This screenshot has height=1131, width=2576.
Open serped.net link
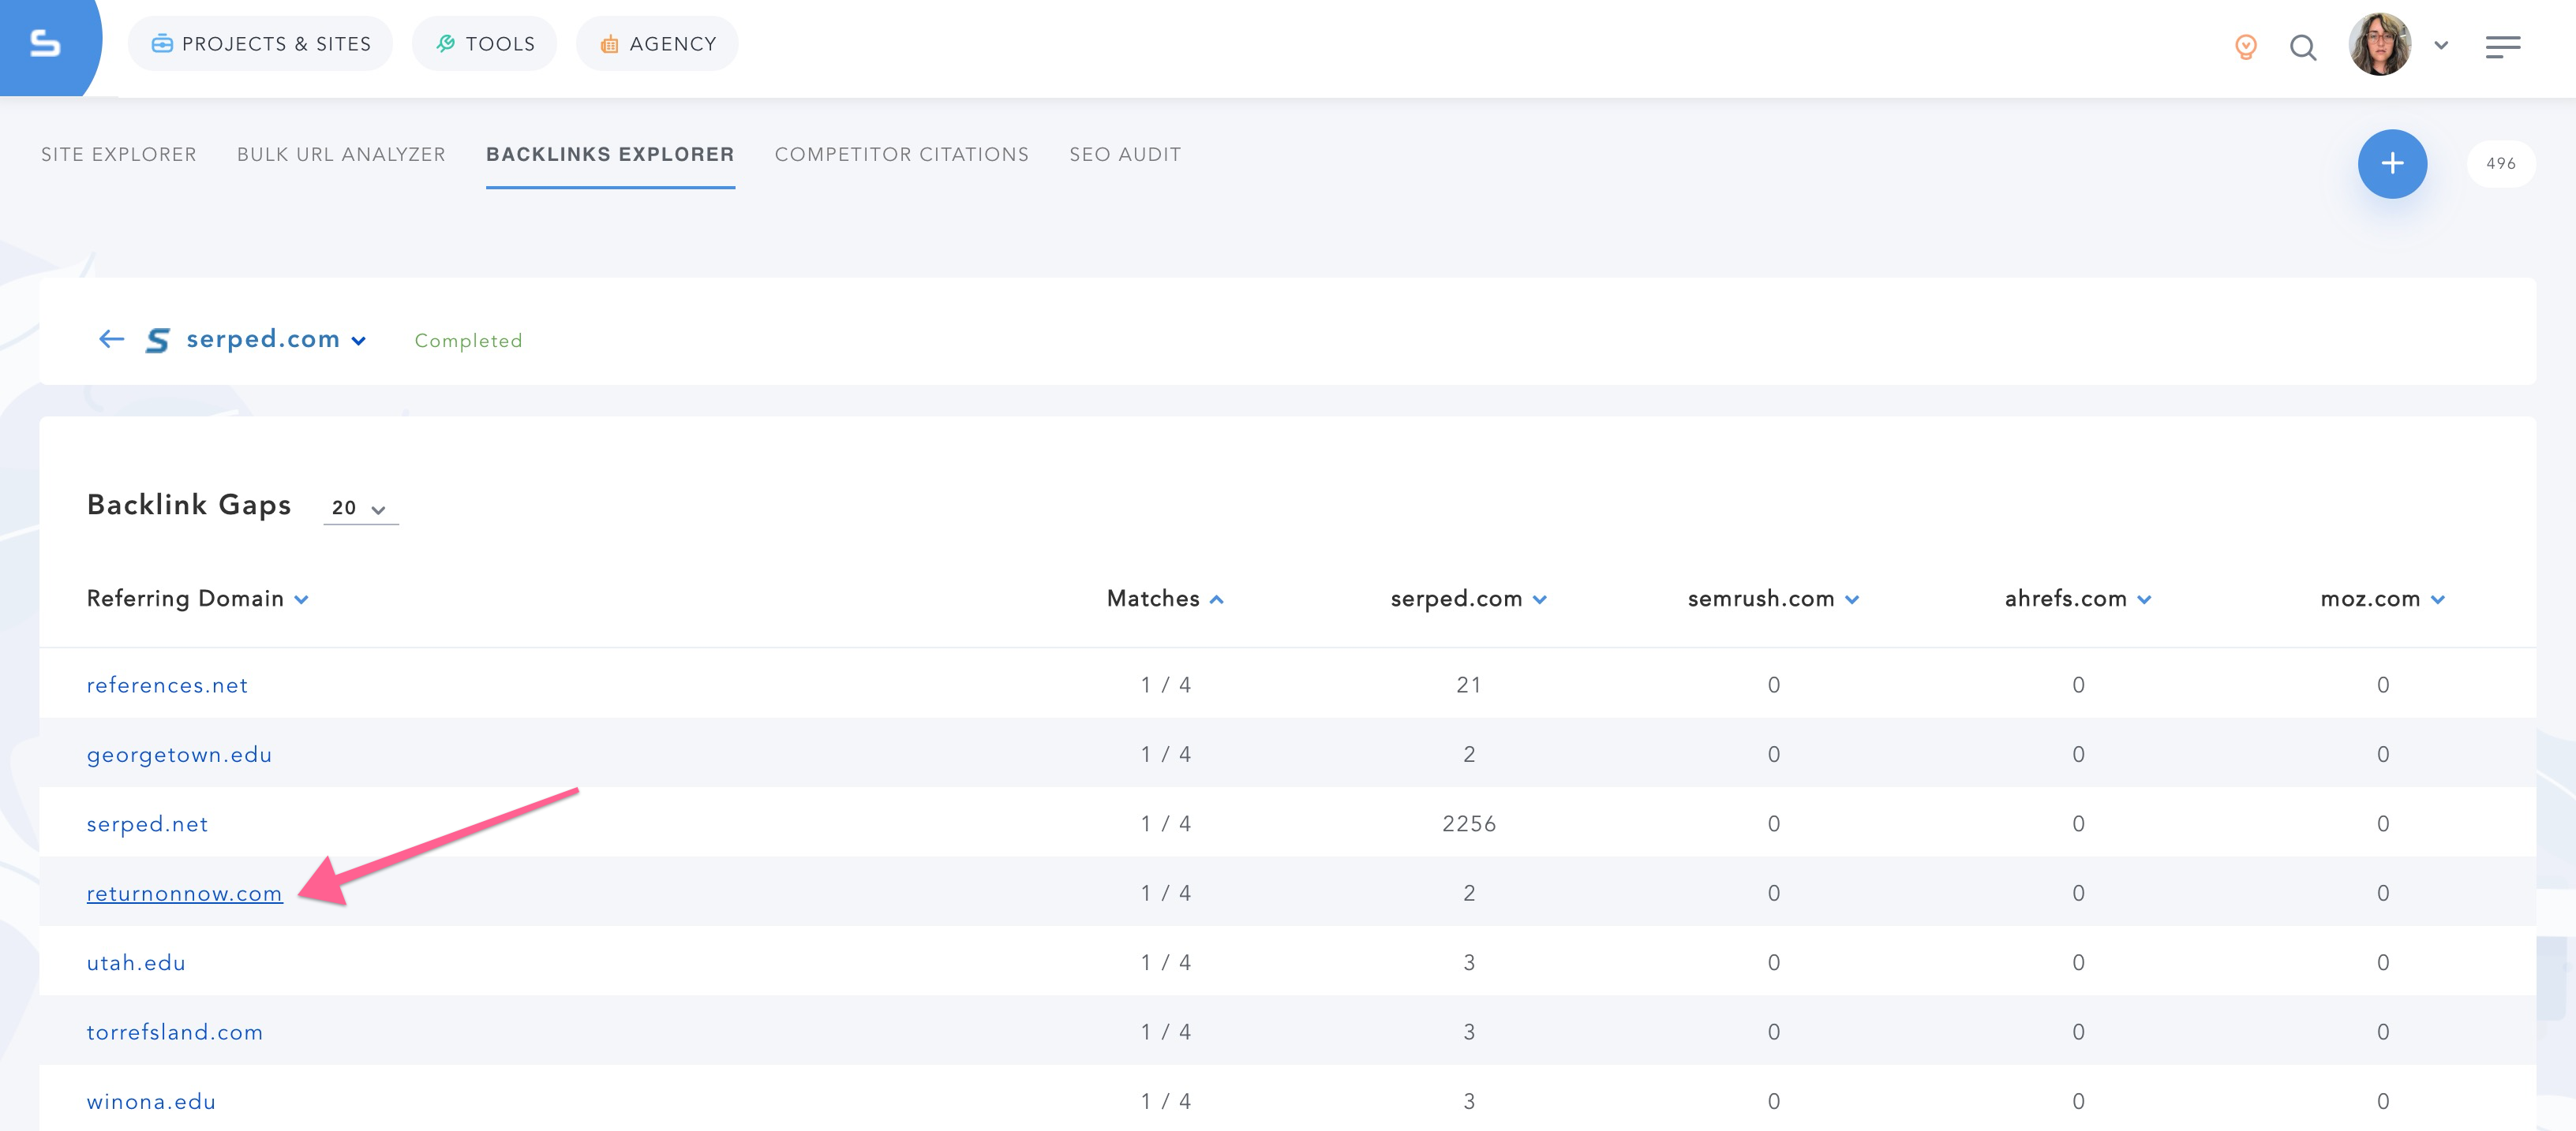(147, 824)
